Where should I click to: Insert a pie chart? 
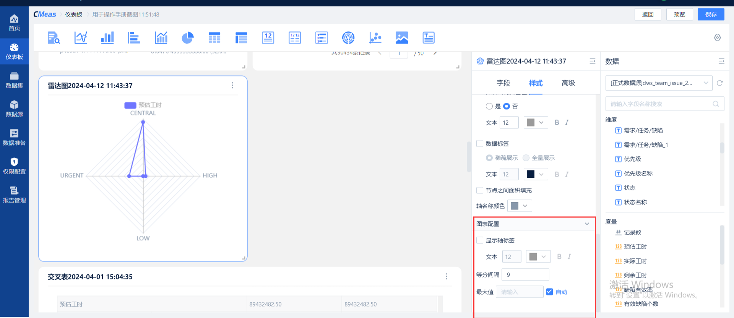point(187,38)
